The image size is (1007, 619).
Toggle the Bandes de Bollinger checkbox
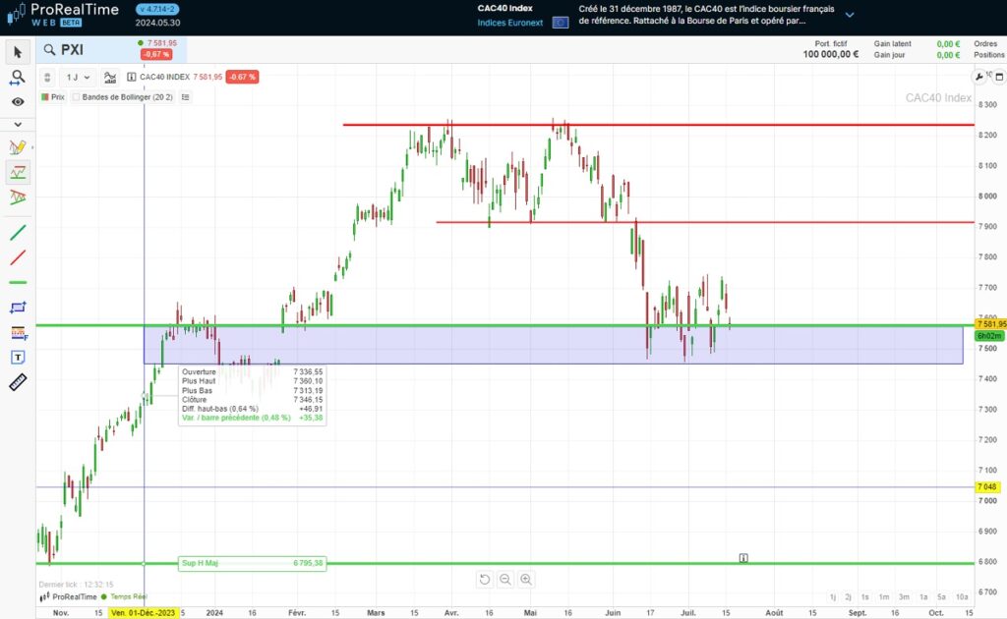pos(77,97)
